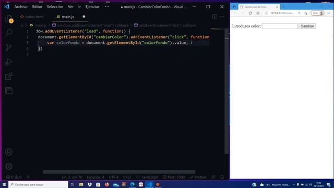
Task: Open the Editar menu
Action: (x=37, y=7)
